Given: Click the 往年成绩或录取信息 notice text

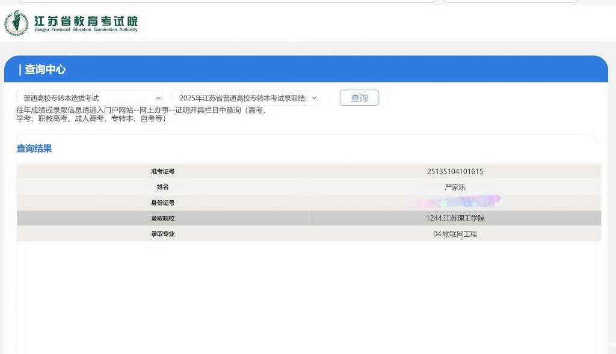Looking at the screenshot, I should [x=141, y=114].
